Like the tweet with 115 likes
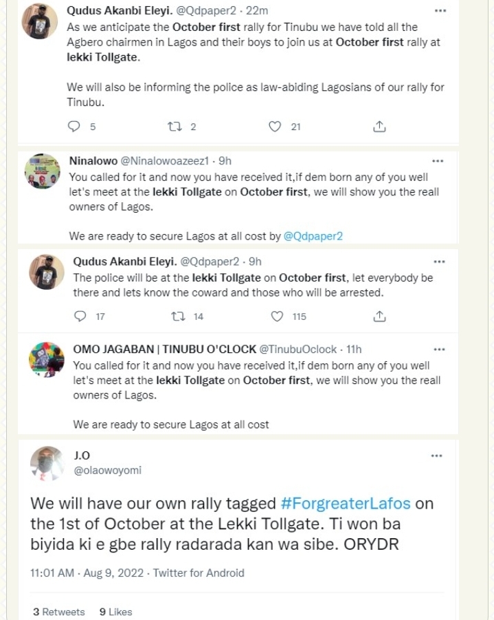Screen dimensions: 494x620 (277, 317)
